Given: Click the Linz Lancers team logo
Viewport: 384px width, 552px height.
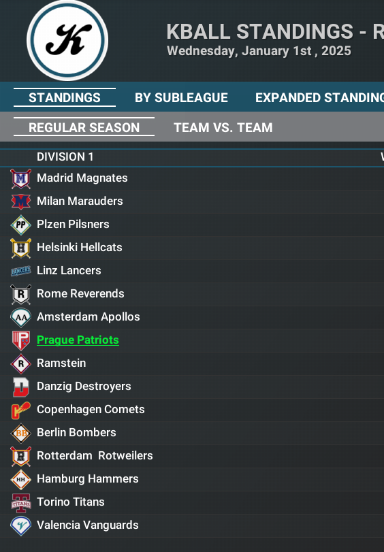Looking at the screenshot, I should pos(21,271).
